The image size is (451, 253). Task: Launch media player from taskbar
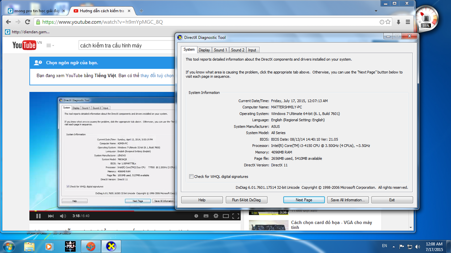(x=49, y=246)
